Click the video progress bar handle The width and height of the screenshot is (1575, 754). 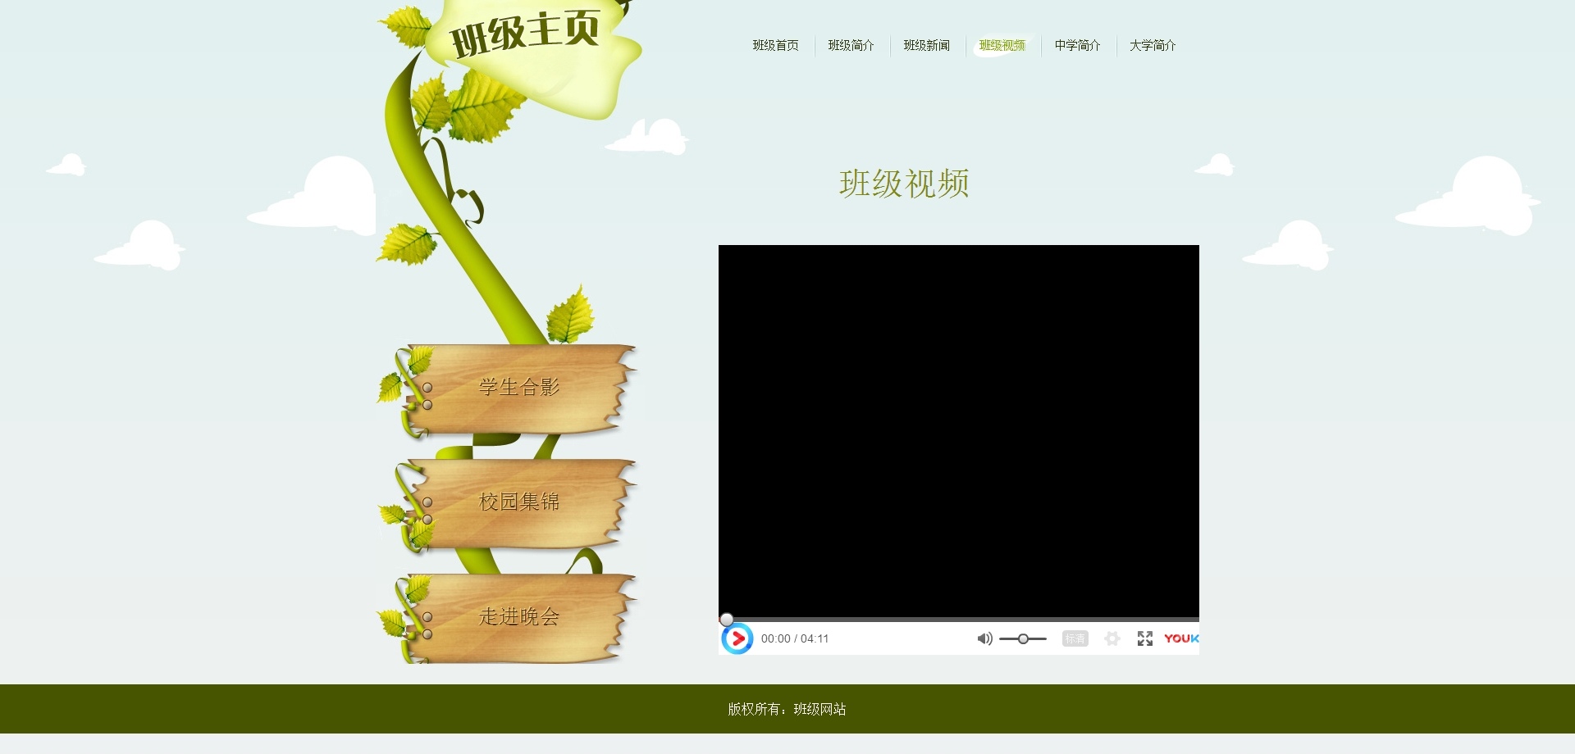pos(727,620)
